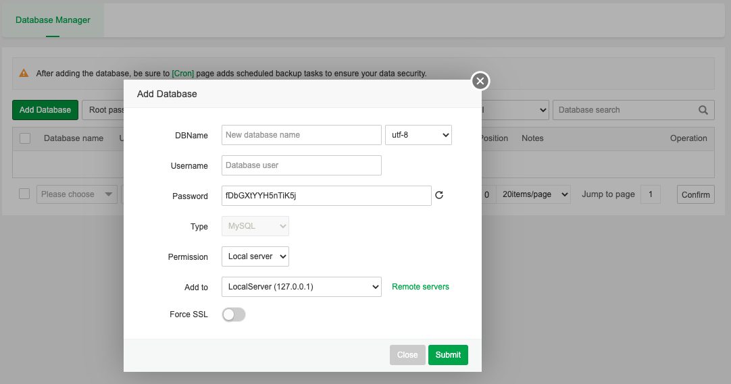Click the Confirm button beside page jump
The width and height of the screenshot is (731, 384).
695,194
